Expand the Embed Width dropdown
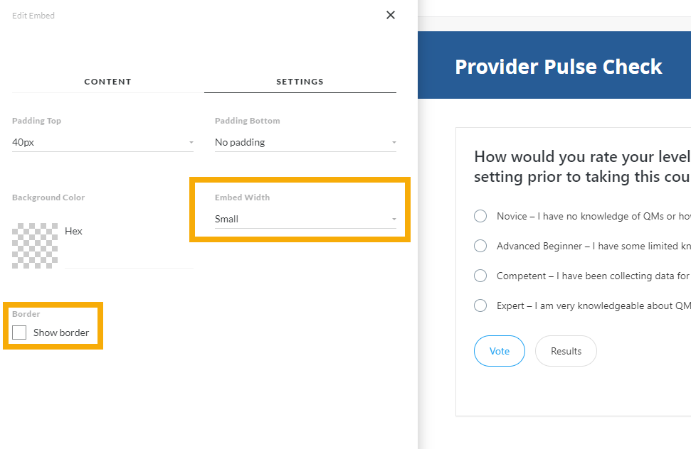 coord(302,219)
